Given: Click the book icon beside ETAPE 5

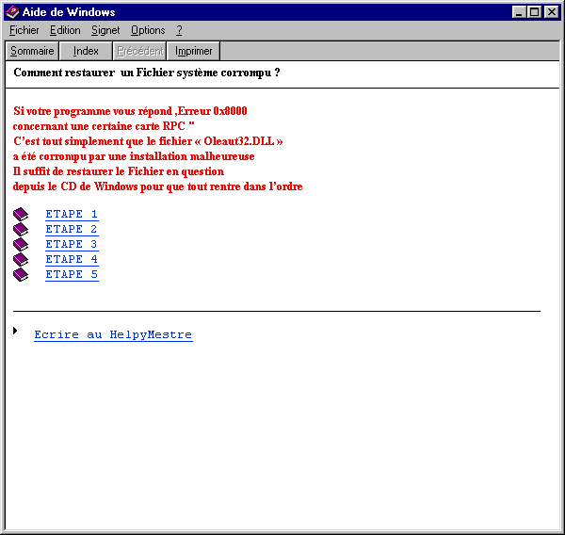Looking at the screenshot, I should click(x=21, y=274).
